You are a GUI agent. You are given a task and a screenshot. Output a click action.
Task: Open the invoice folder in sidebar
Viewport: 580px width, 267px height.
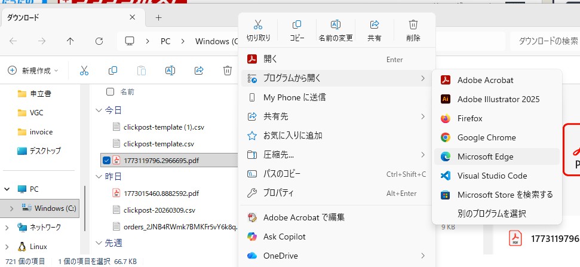coord(41,131)
